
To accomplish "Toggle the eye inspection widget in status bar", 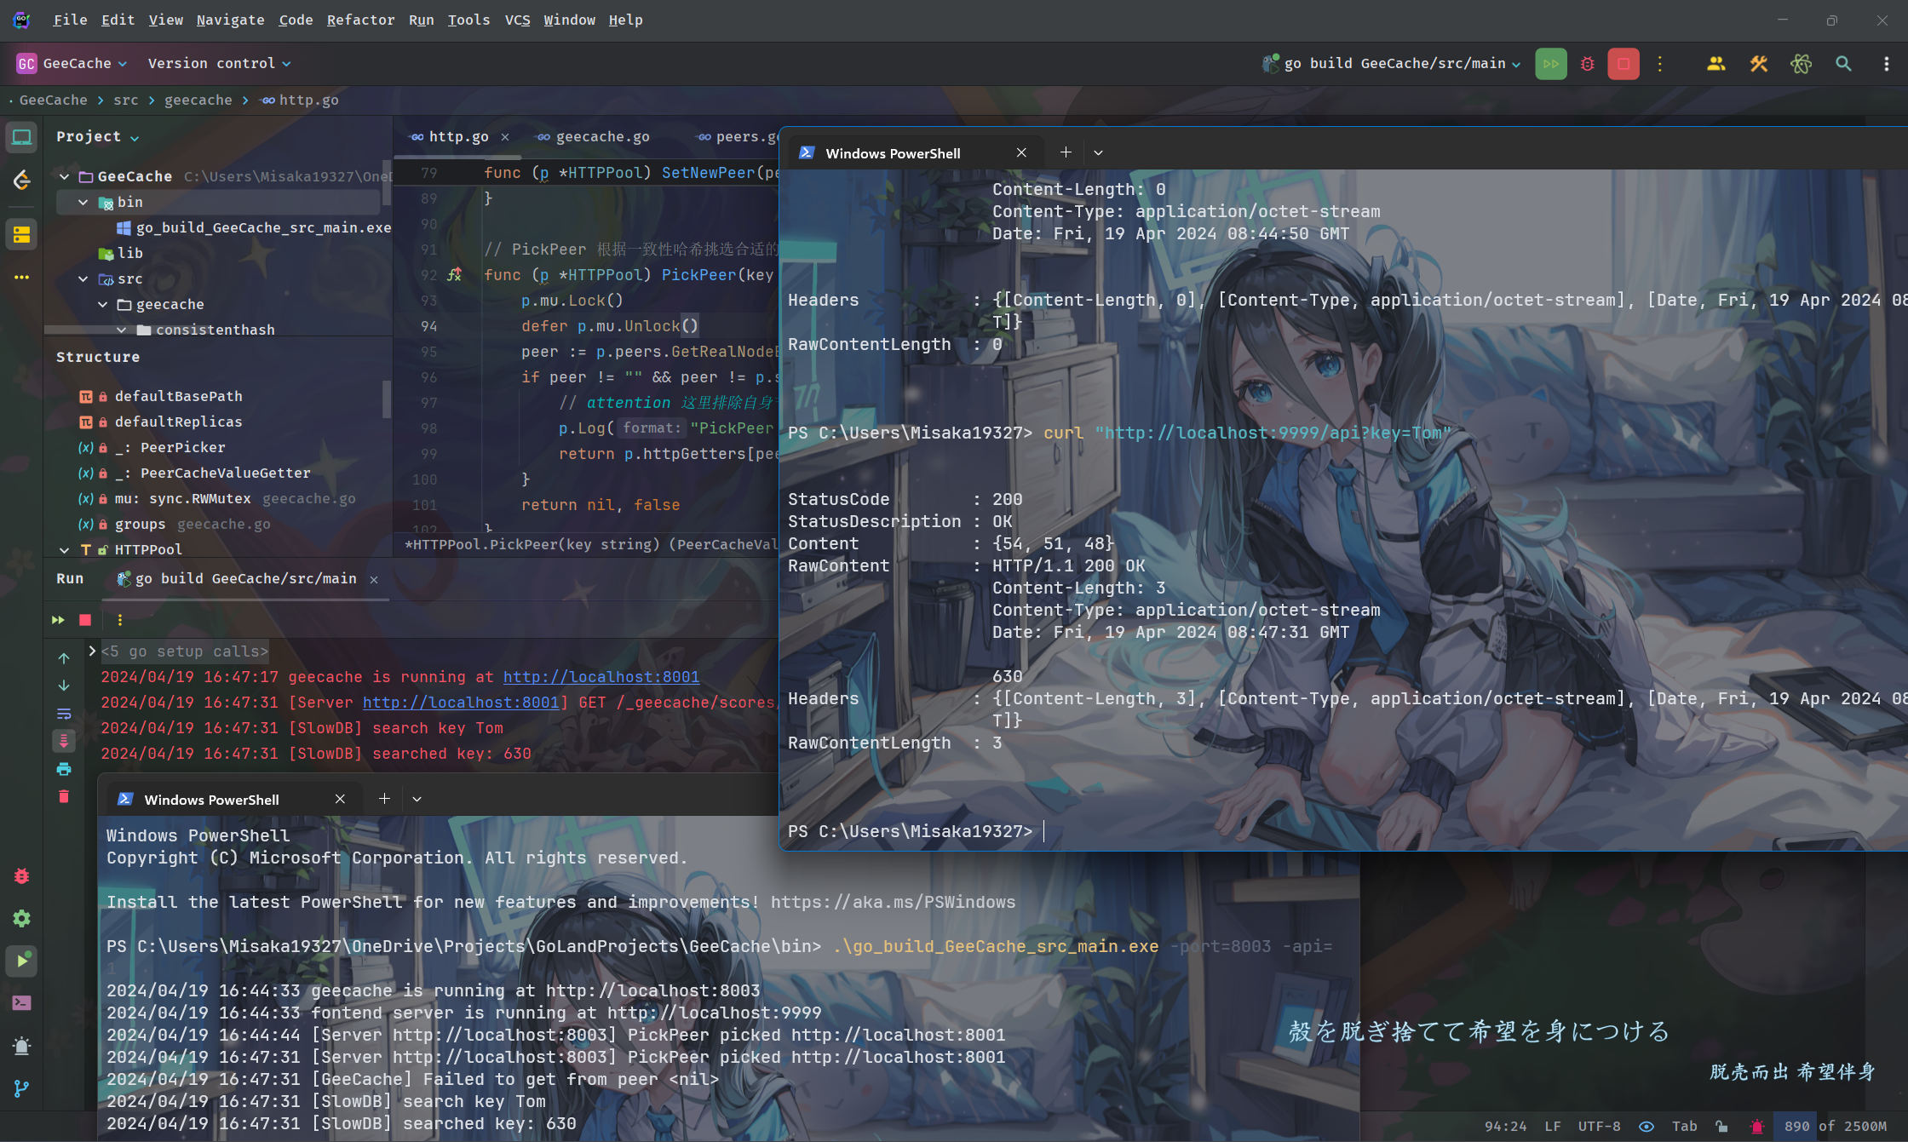I will pos(1647,1126).
